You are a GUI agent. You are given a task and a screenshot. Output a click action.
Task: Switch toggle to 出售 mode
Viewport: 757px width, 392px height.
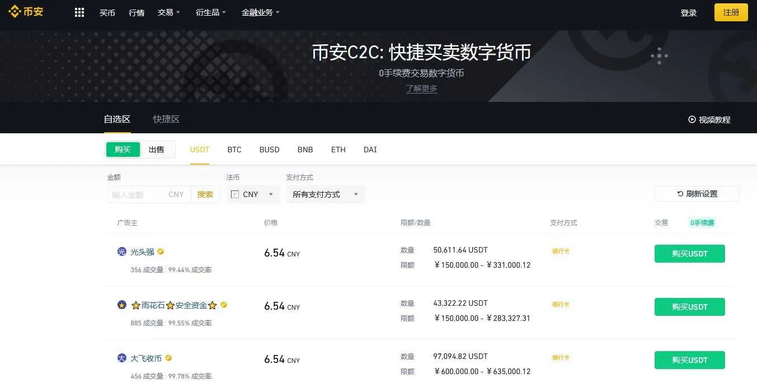click(x=157, y=150)
